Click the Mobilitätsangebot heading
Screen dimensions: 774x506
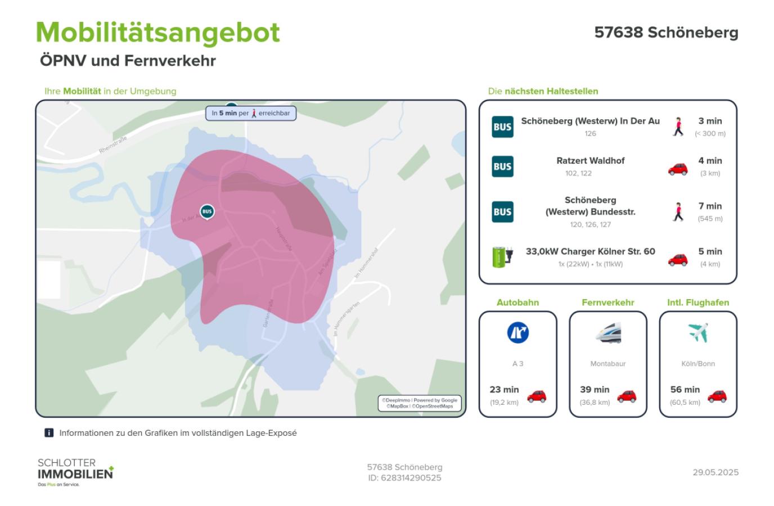158,32
